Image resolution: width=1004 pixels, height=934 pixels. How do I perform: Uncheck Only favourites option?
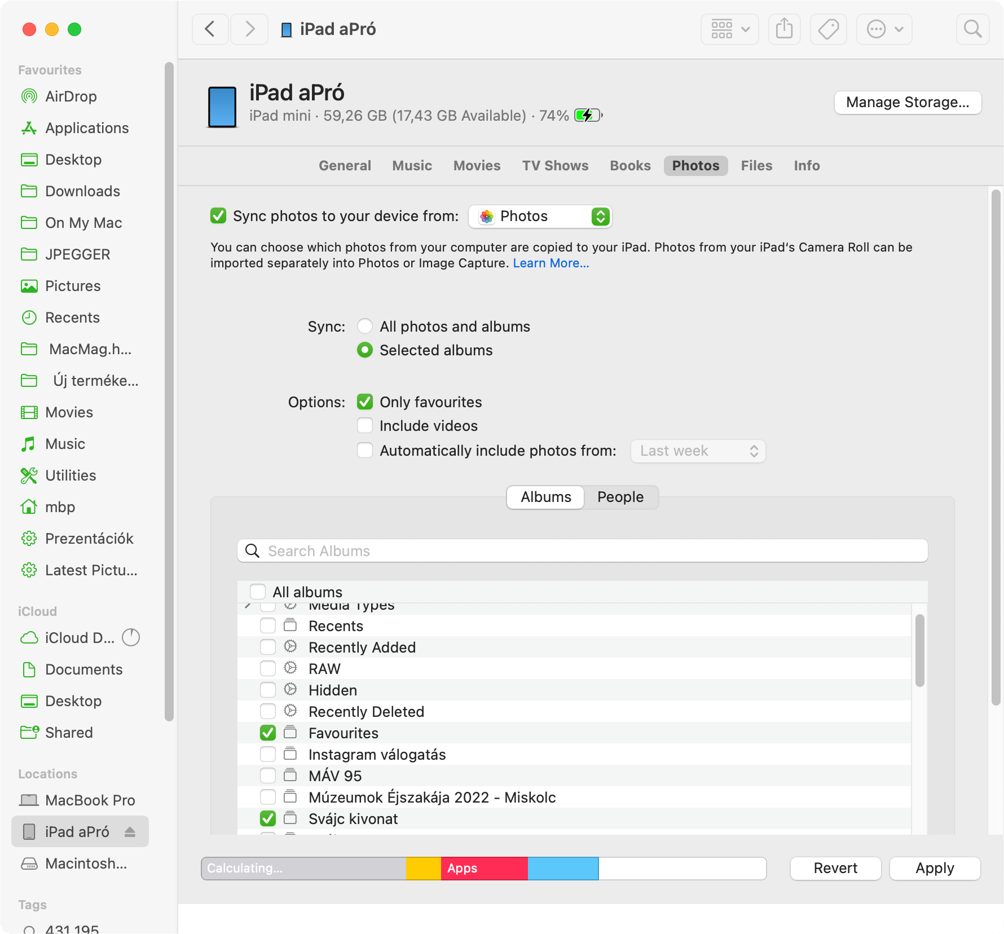[365, 402]
